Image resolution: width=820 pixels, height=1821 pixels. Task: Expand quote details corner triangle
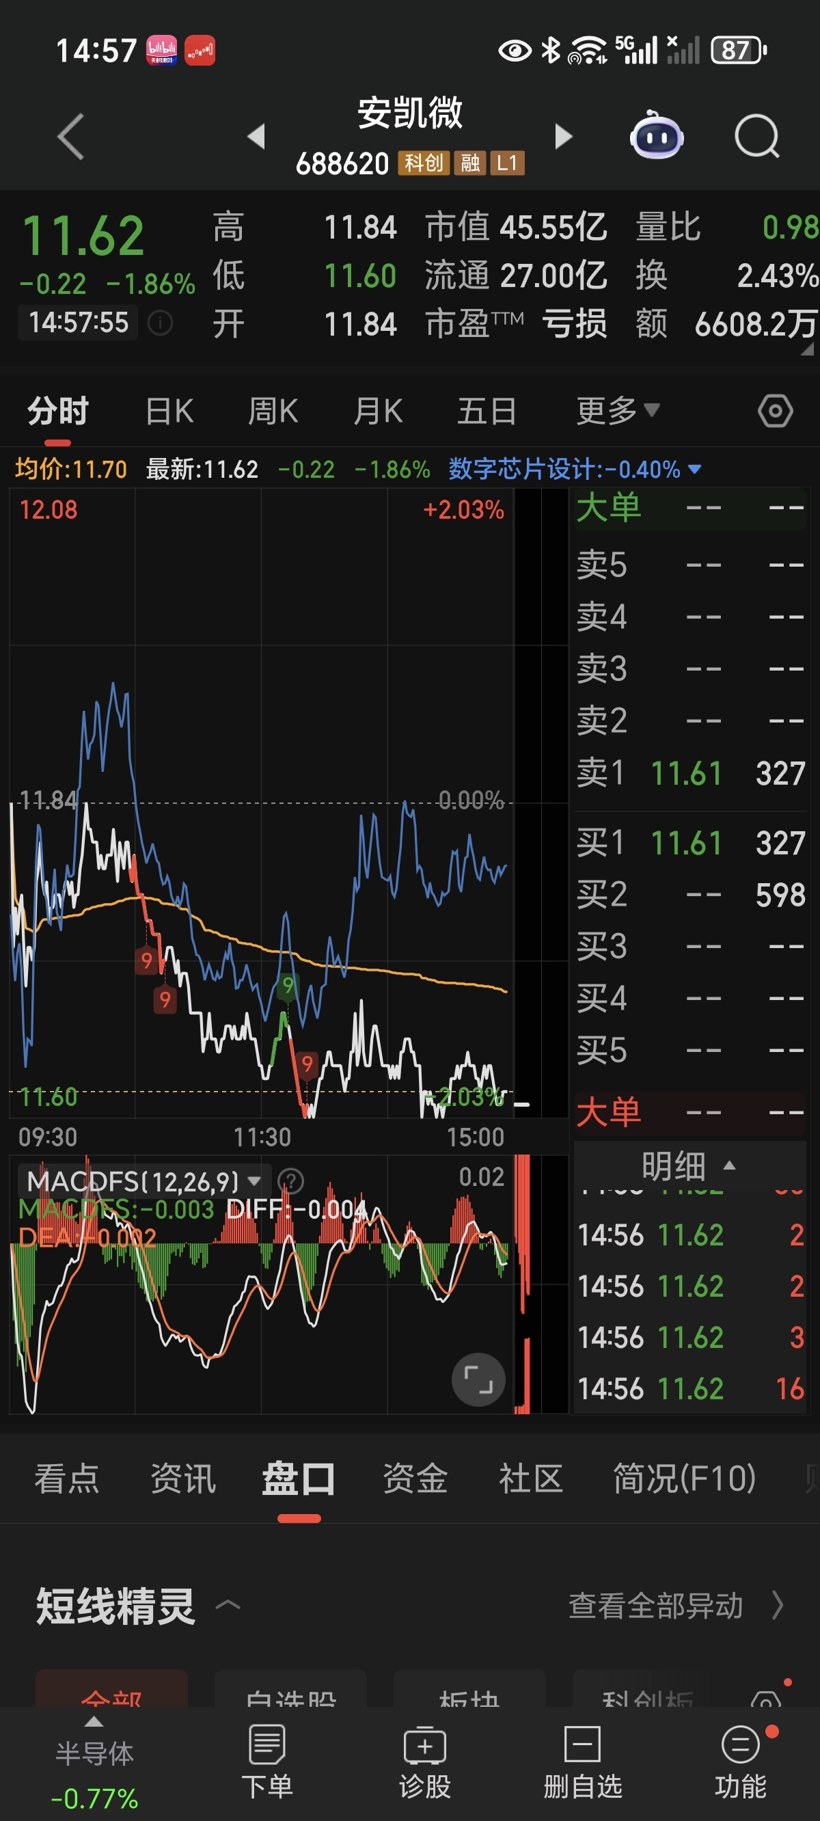(806, 349)
